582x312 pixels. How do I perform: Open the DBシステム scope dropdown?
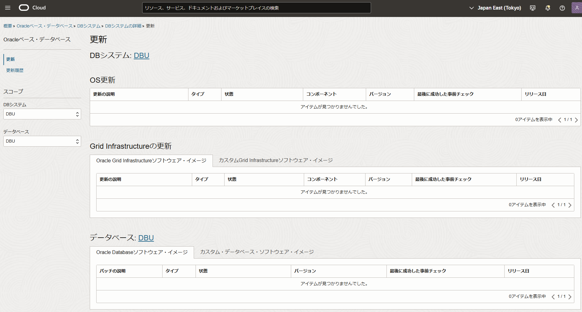pyautogui.click(x=42, y=114)
